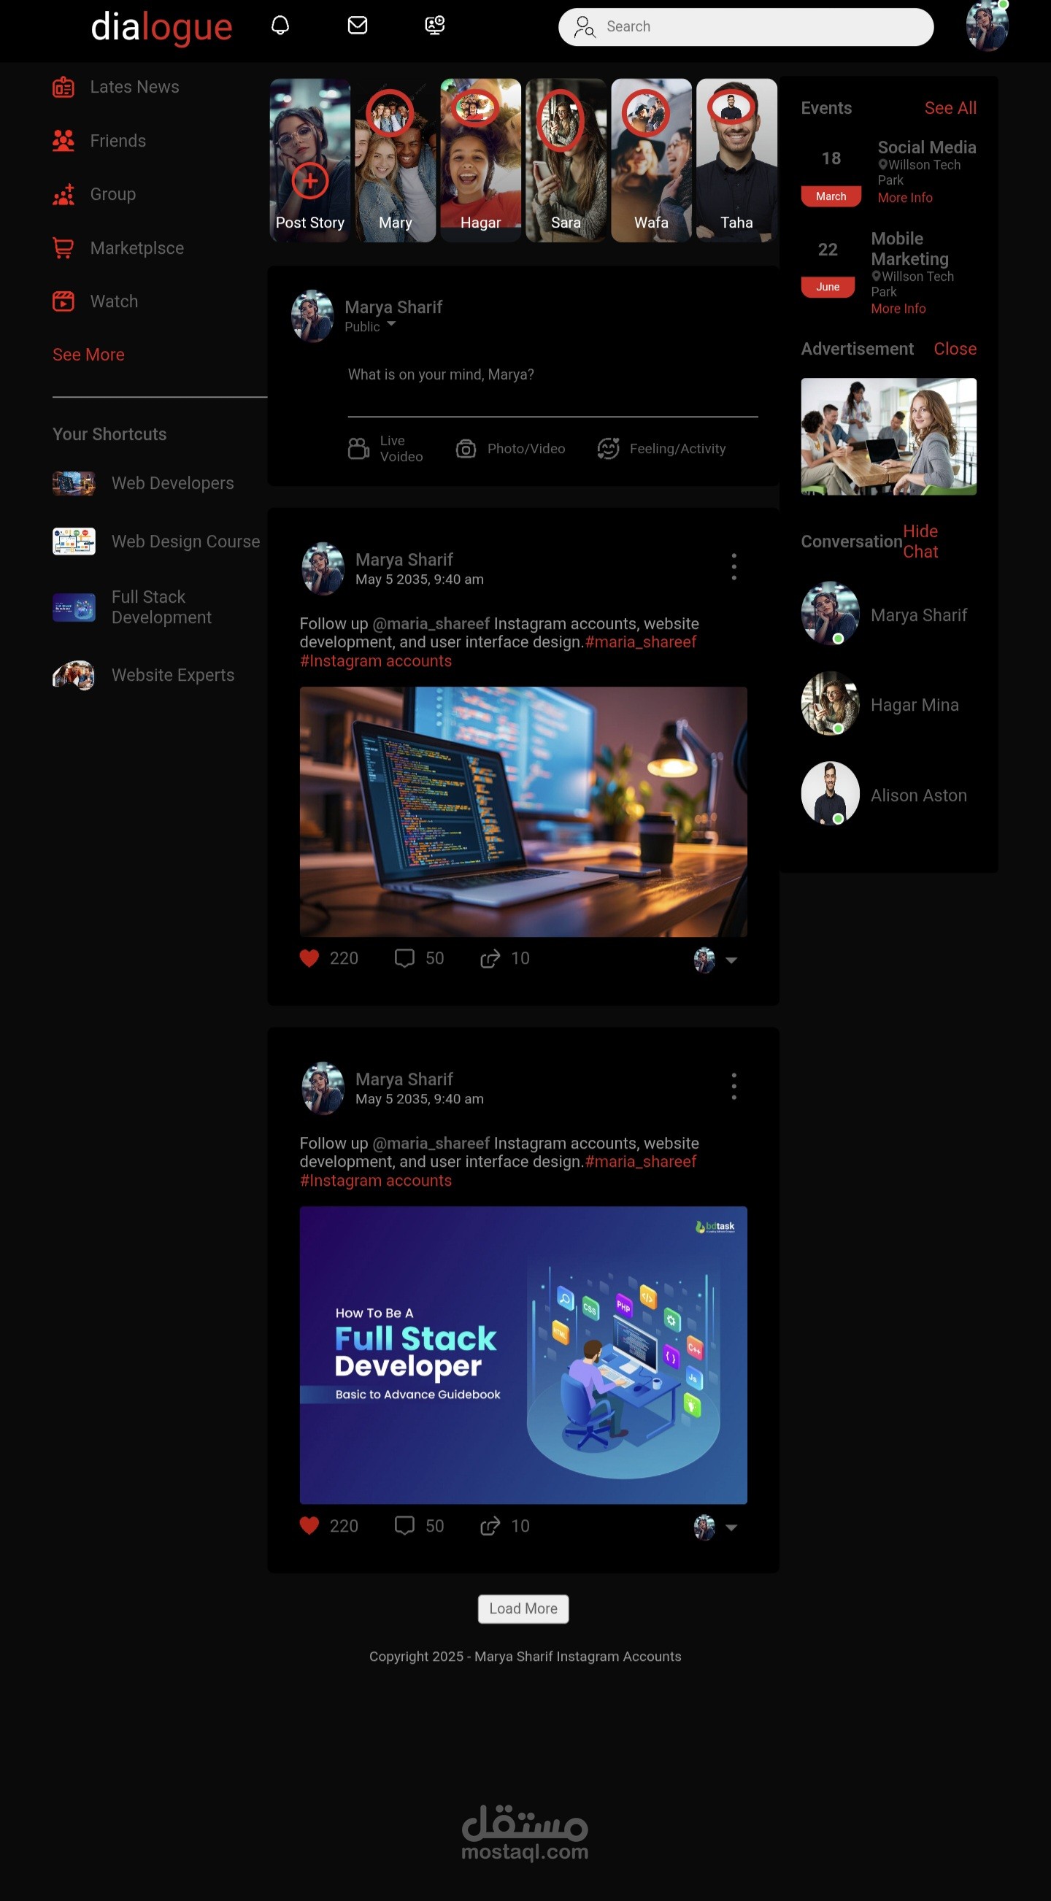Click the Marketplsce cart icon

point(63,248)
